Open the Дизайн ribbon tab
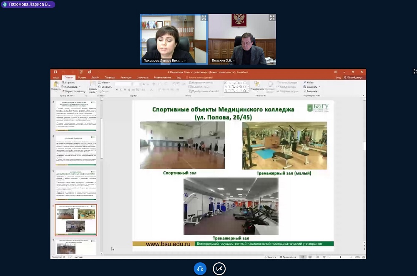The width and height of the screenshot is (417, 276). [x=95, y=77]
